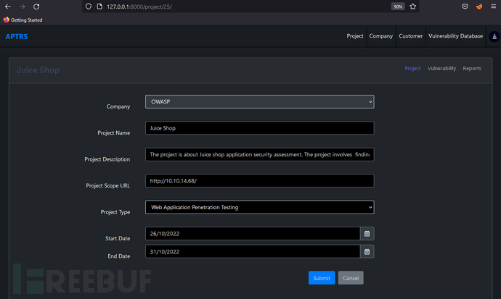Viewport: 501px width, 299px height.
Task: Switch to the Reports tab
Action: point(472,69)
